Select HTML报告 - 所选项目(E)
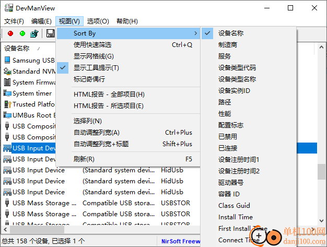This screenshot has height=247, width=327. pos(129,106)
